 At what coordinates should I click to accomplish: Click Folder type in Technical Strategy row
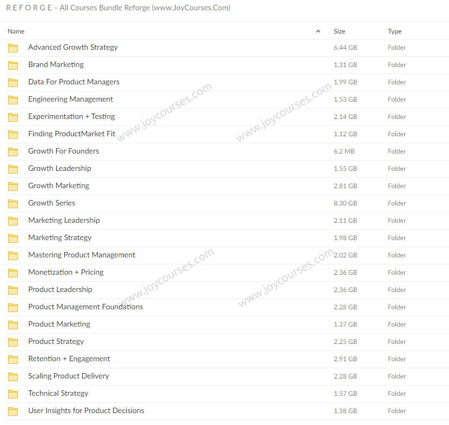tap(397, 394)
